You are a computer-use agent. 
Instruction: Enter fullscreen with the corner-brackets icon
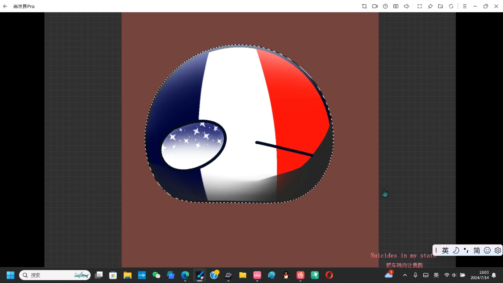(x=419, y=6)
